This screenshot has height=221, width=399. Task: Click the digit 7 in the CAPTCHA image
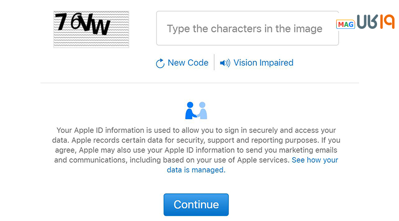[x=62, y=22]
